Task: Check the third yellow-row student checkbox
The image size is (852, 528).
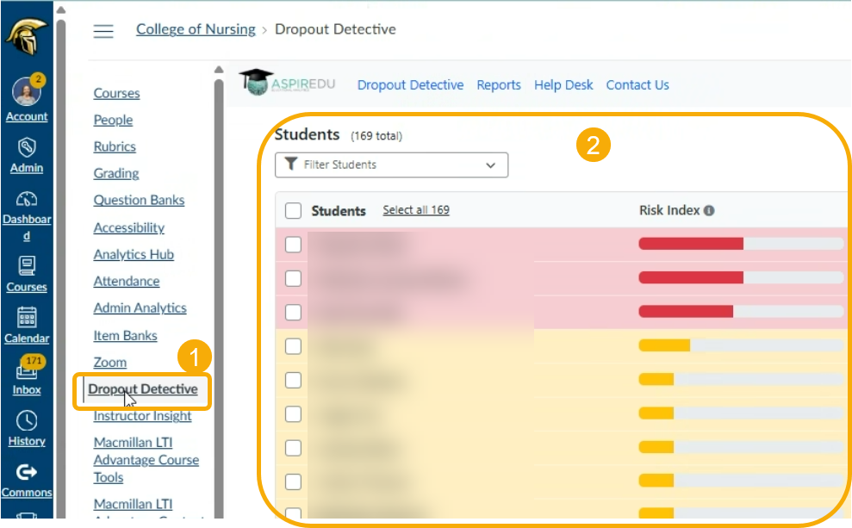Action: tap(294, 414)
